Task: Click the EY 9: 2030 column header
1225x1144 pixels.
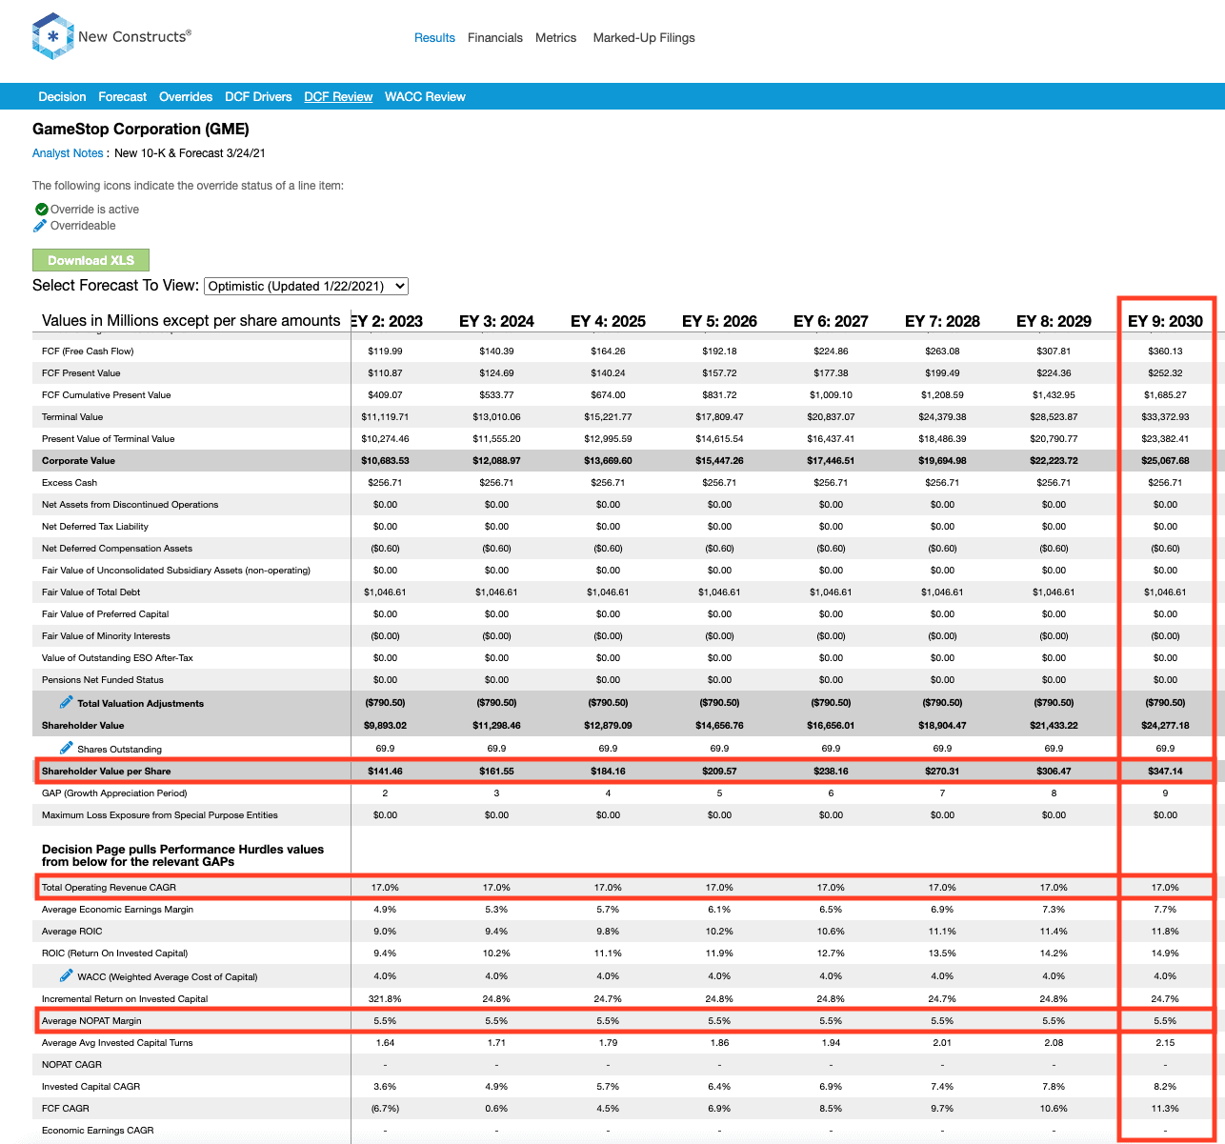Action: pos(1165,321)
